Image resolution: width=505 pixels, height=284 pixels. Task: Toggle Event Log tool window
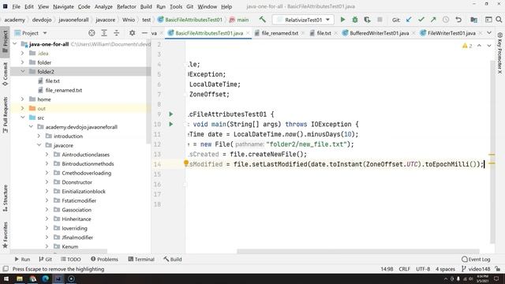(476, 260)
